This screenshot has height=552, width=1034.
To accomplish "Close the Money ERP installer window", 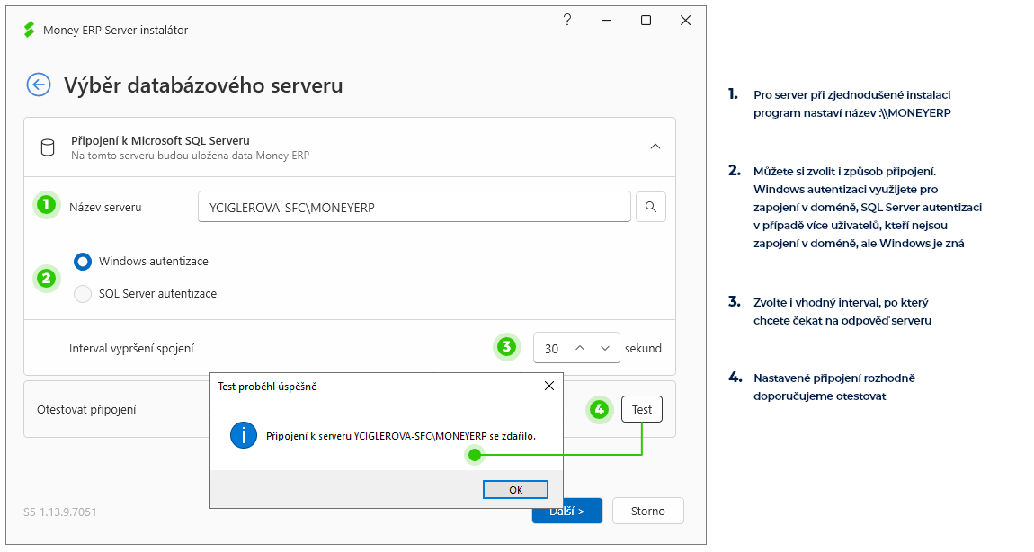I will (685, 21).
